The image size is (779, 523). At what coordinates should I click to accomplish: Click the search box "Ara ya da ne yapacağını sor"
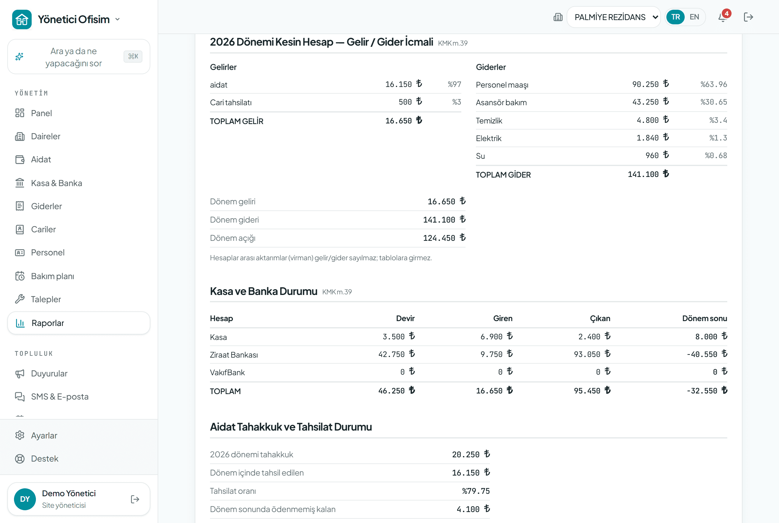click(79, 57)
